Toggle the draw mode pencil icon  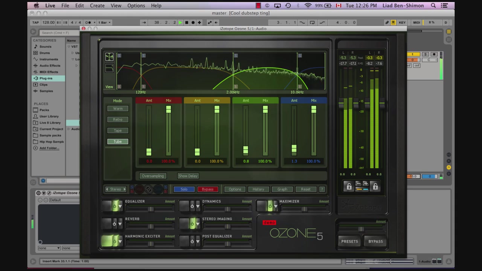387,23
